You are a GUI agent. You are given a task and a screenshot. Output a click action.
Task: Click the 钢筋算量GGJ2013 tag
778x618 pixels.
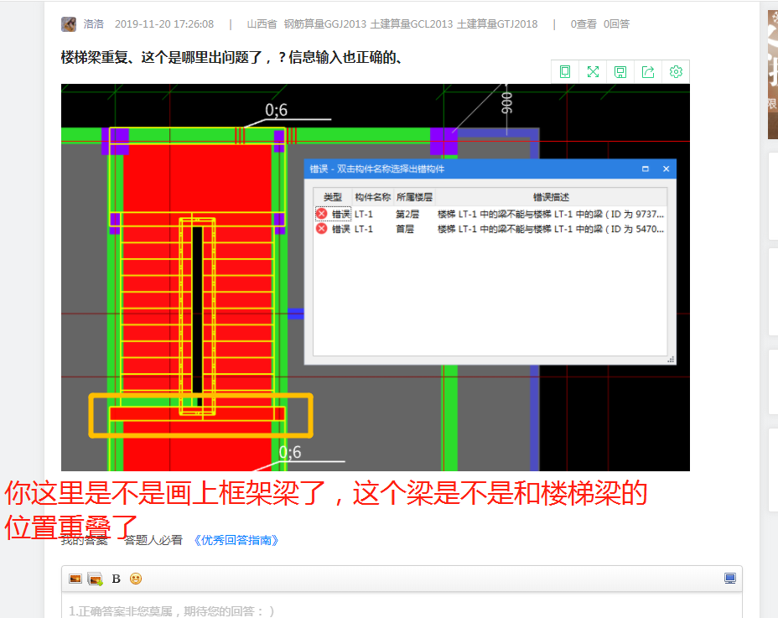tap(325, 23)
